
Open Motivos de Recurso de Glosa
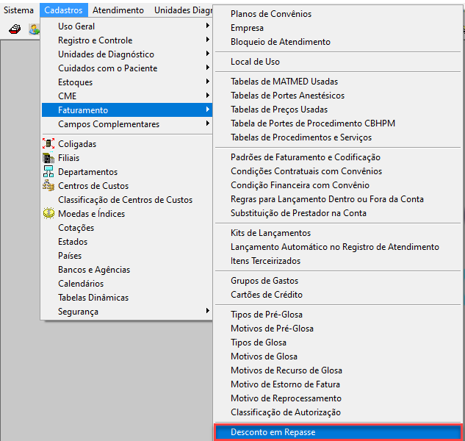[338, 370]
